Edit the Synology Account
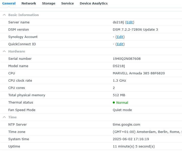Viewport: 182px width, 152px height. pyautogui.click(x=120, y=37)
